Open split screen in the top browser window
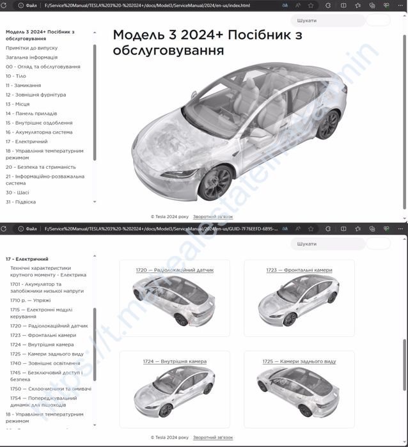The height and width of the screenshot is (447, 408). (x=343, y=5)
